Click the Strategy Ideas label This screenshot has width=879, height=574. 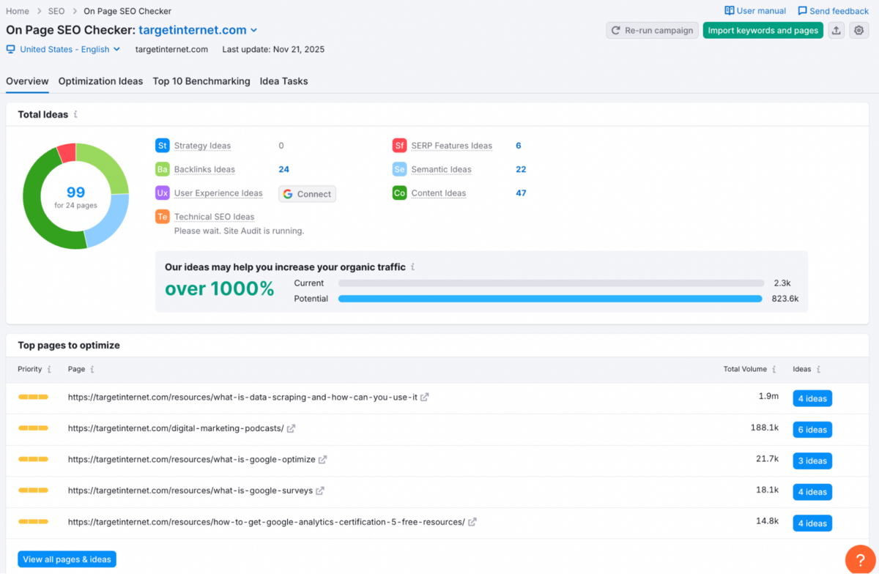pyautogui.click(x=202, y=146)
